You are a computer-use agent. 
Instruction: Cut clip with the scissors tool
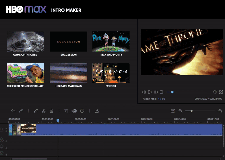coord(44,111)
